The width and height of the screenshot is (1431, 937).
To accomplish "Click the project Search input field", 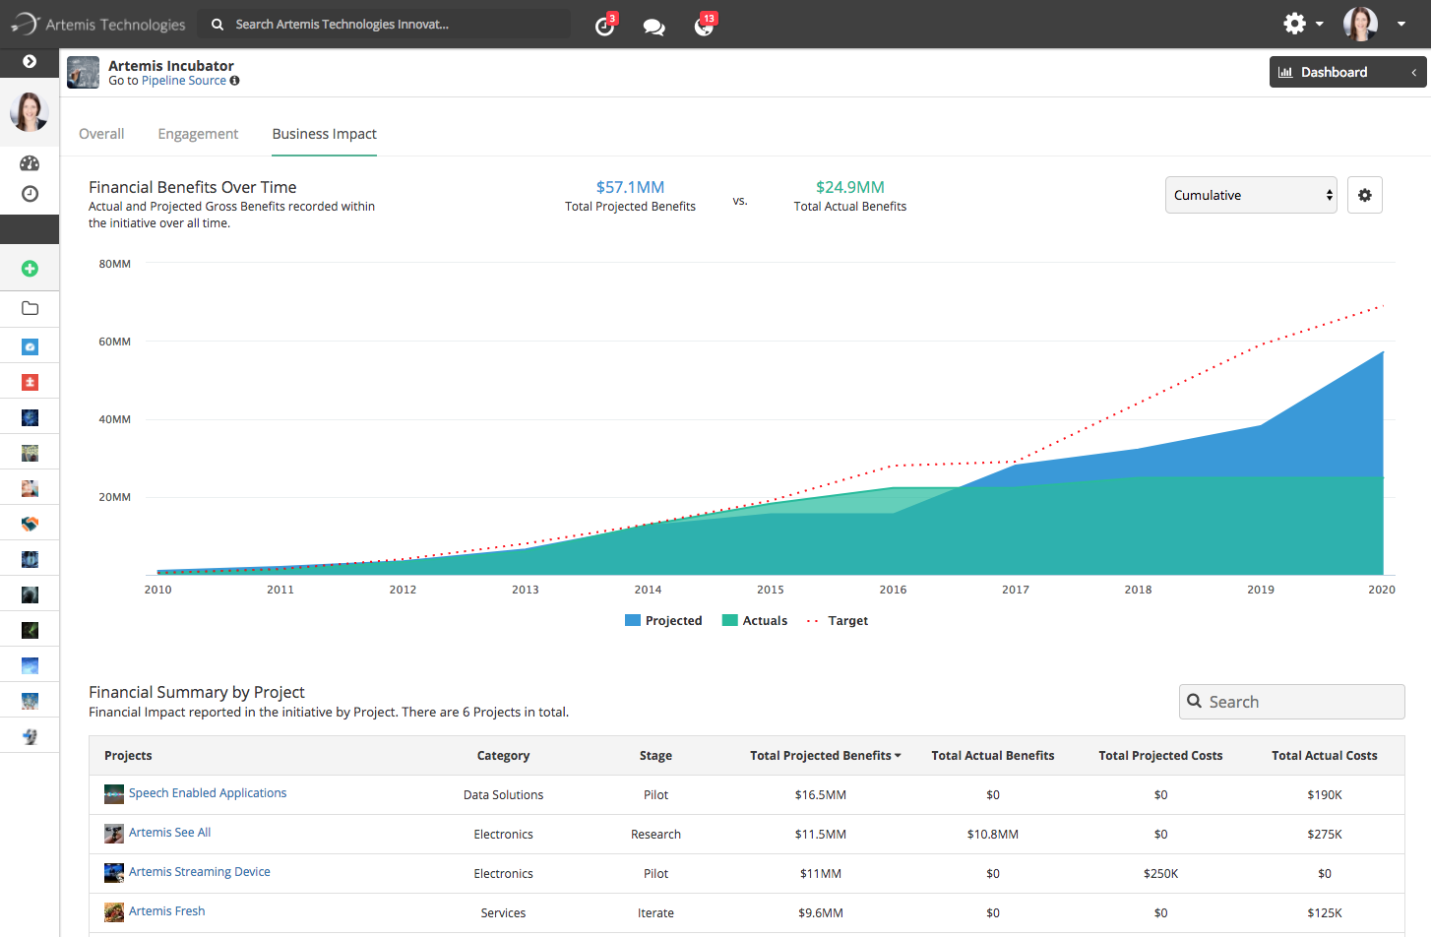I will click(x=1291, y=702).
